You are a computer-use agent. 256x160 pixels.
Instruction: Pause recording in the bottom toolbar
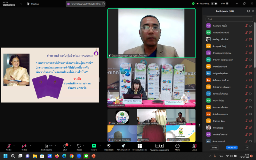coord(157,146)
